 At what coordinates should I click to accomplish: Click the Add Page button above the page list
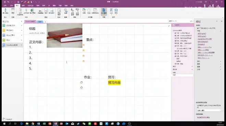click(x=176, y=25)
